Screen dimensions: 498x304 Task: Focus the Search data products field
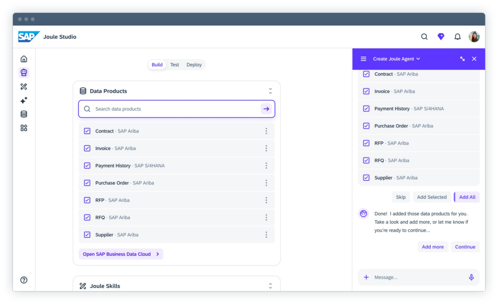pos(177,109)
